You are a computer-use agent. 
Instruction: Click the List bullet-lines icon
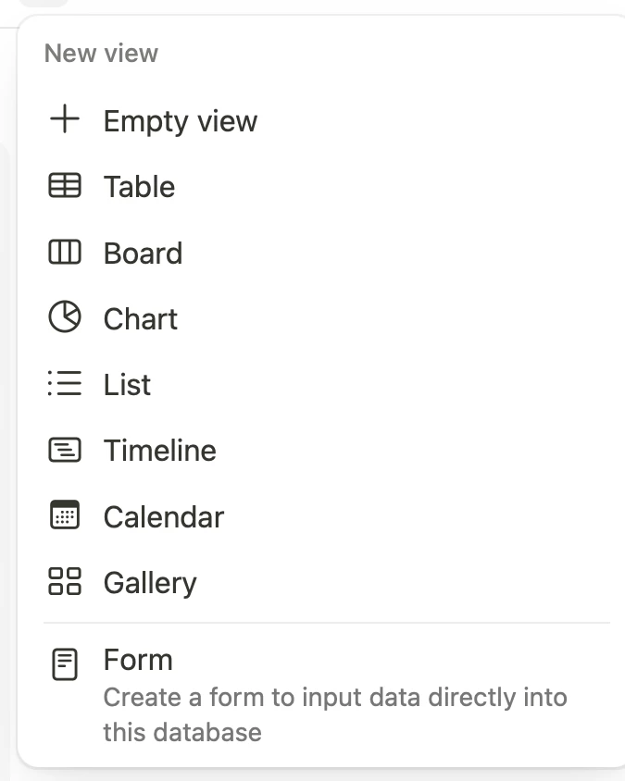pos(65,383)
